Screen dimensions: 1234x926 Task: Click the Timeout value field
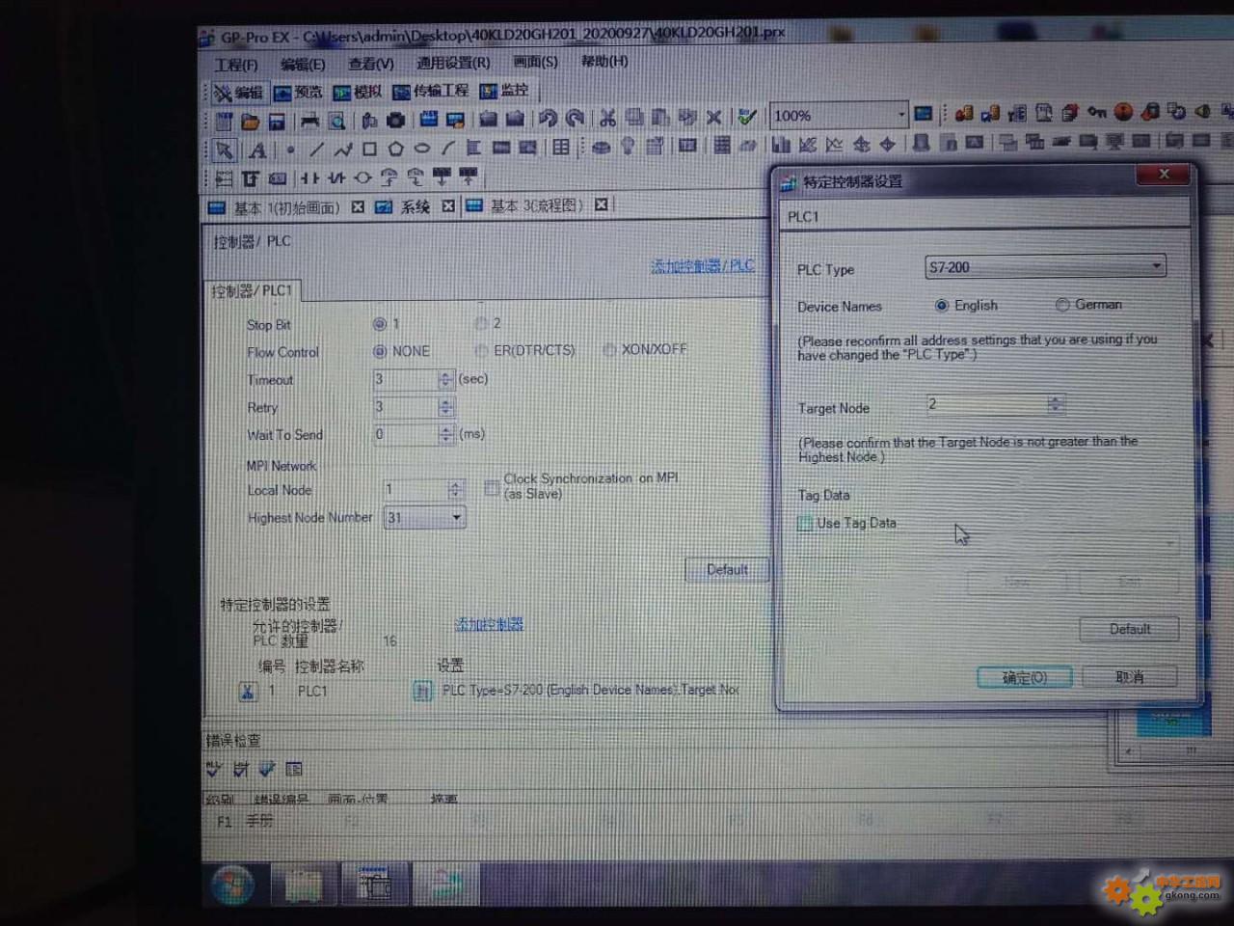click(406, 379)
